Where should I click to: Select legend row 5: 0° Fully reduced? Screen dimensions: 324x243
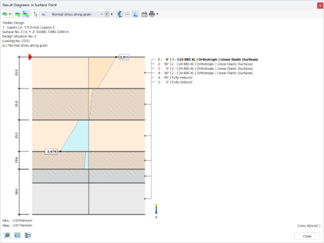pyautogui.click(x=175, y=82)
